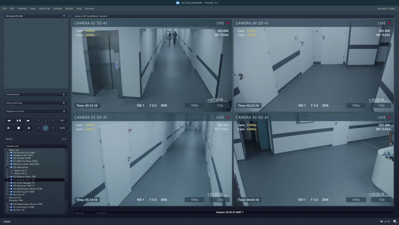399x225 pixels.
Task: Skip to previous track icon
Action: tap(9, 128)
